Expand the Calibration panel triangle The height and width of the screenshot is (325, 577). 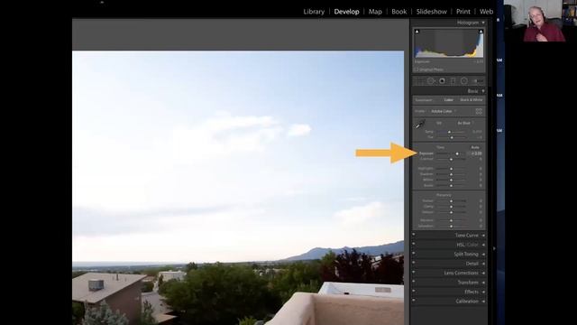483,302
